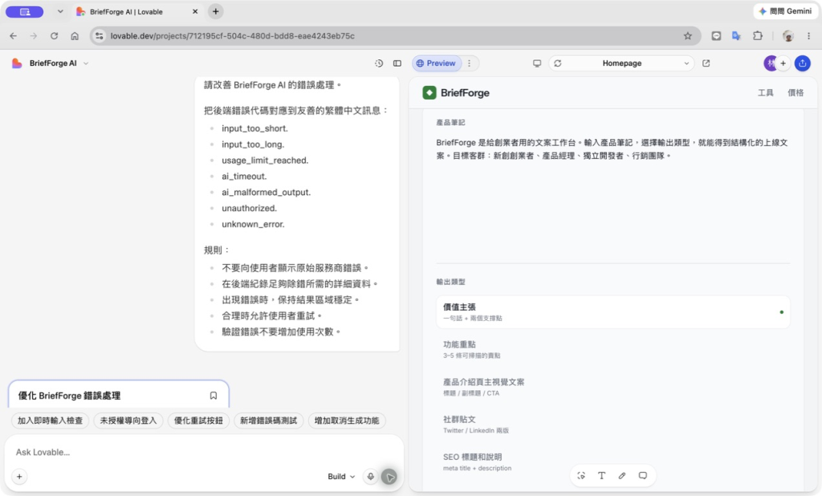Activate the pencil draw tool
The height and width of the screenshot is (496, 822).
point(622,476)
